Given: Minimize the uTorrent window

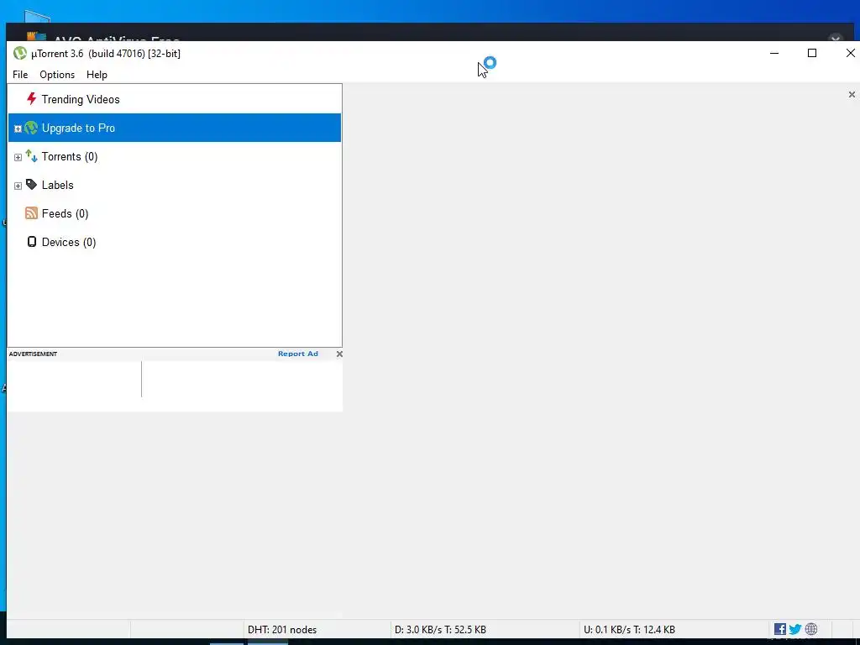Looking at the screenshot, I should click(774, 53).
